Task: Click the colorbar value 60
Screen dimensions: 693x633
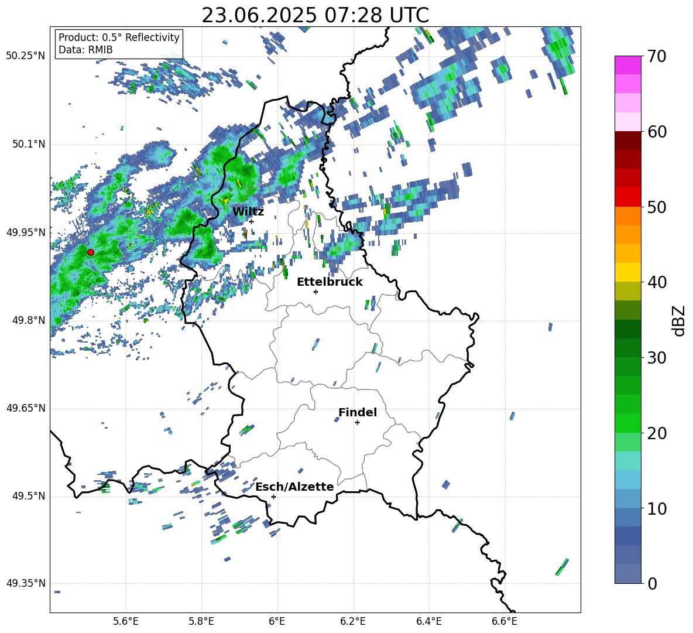Action: tap(657, 132)
